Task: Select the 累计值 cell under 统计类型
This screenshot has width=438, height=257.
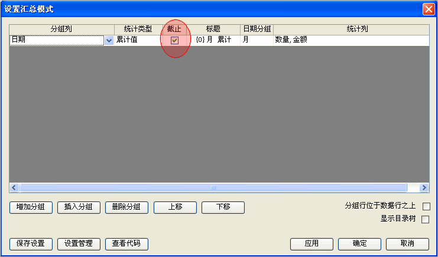Action: click(137, 40)
